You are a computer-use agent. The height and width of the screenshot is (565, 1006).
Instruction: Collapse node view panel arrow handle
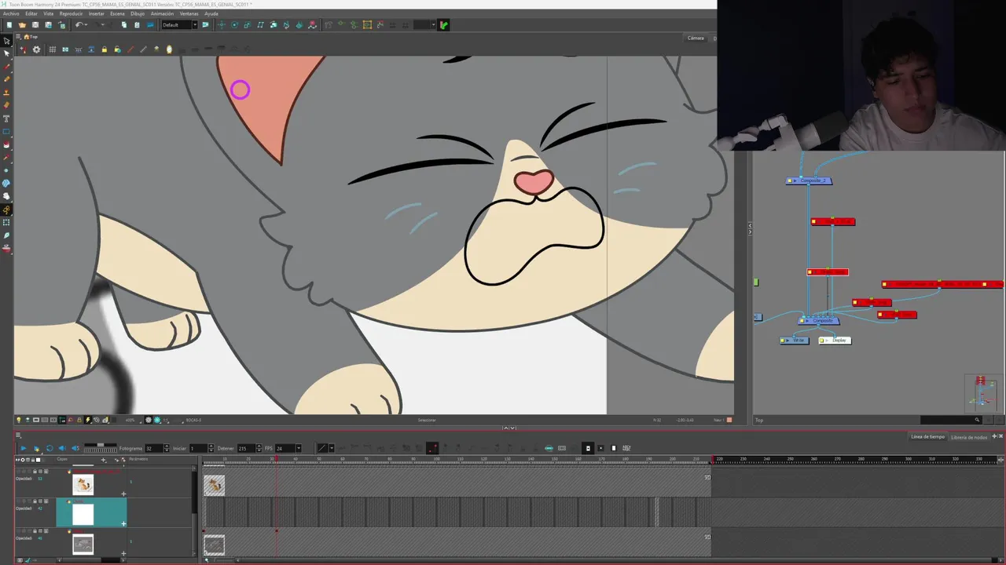pyautogui.click(x=750, y=226)
